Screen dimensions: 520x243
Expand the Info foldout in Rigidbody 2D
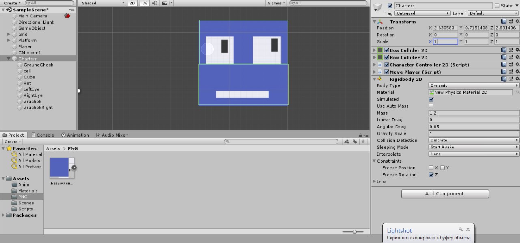click(x=374, y=182)
